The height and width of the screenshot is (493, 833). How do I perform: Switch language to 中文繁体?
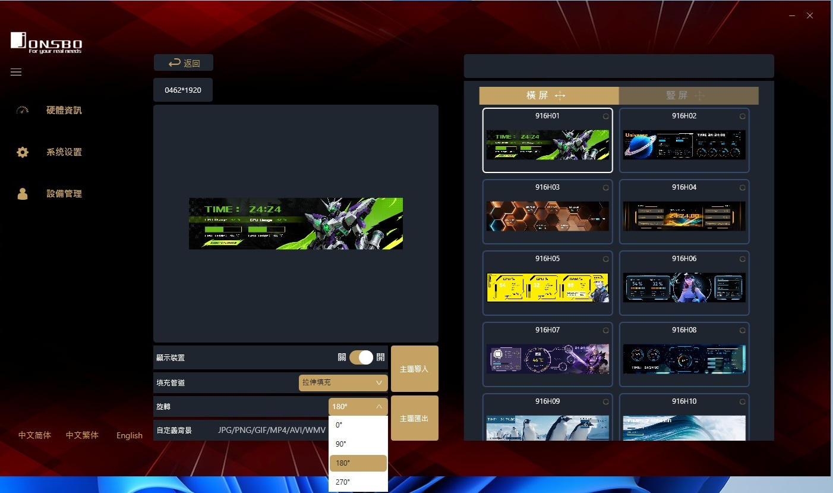coord(82,435)
